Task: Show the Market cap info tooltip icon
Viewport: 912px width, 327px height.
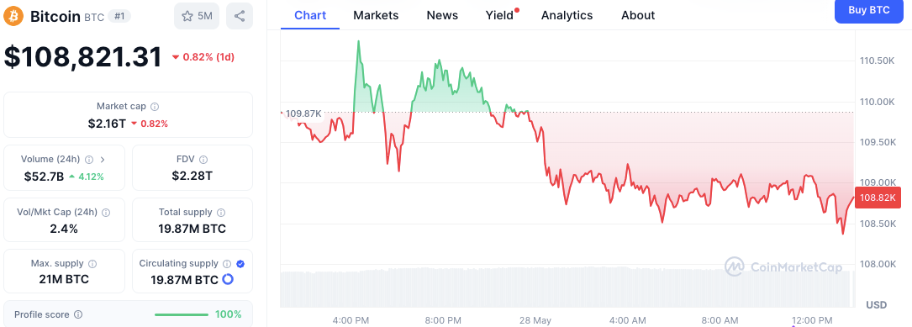Action: pos(155,107)
